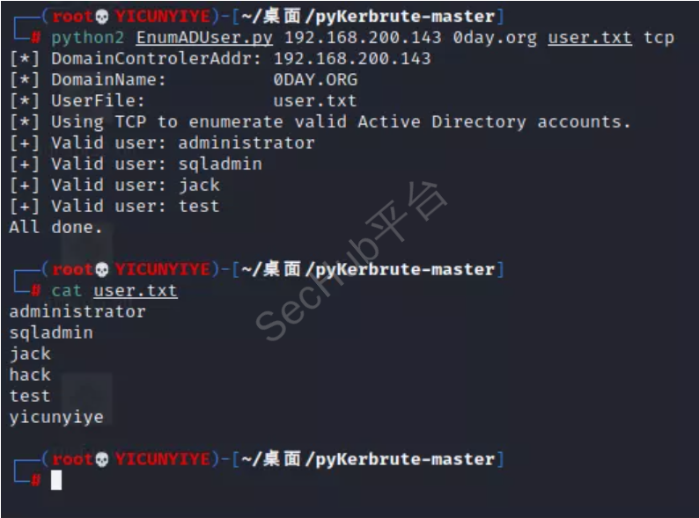Screen dimensions: 699x518
Task: Click the underlined EnumADUser.py script name
Action: tap(204, 38)
